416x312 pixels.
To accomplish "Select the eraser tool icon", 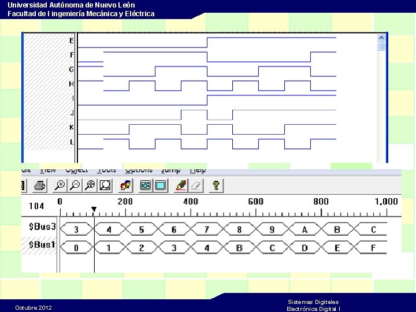I will click(196, 185).
